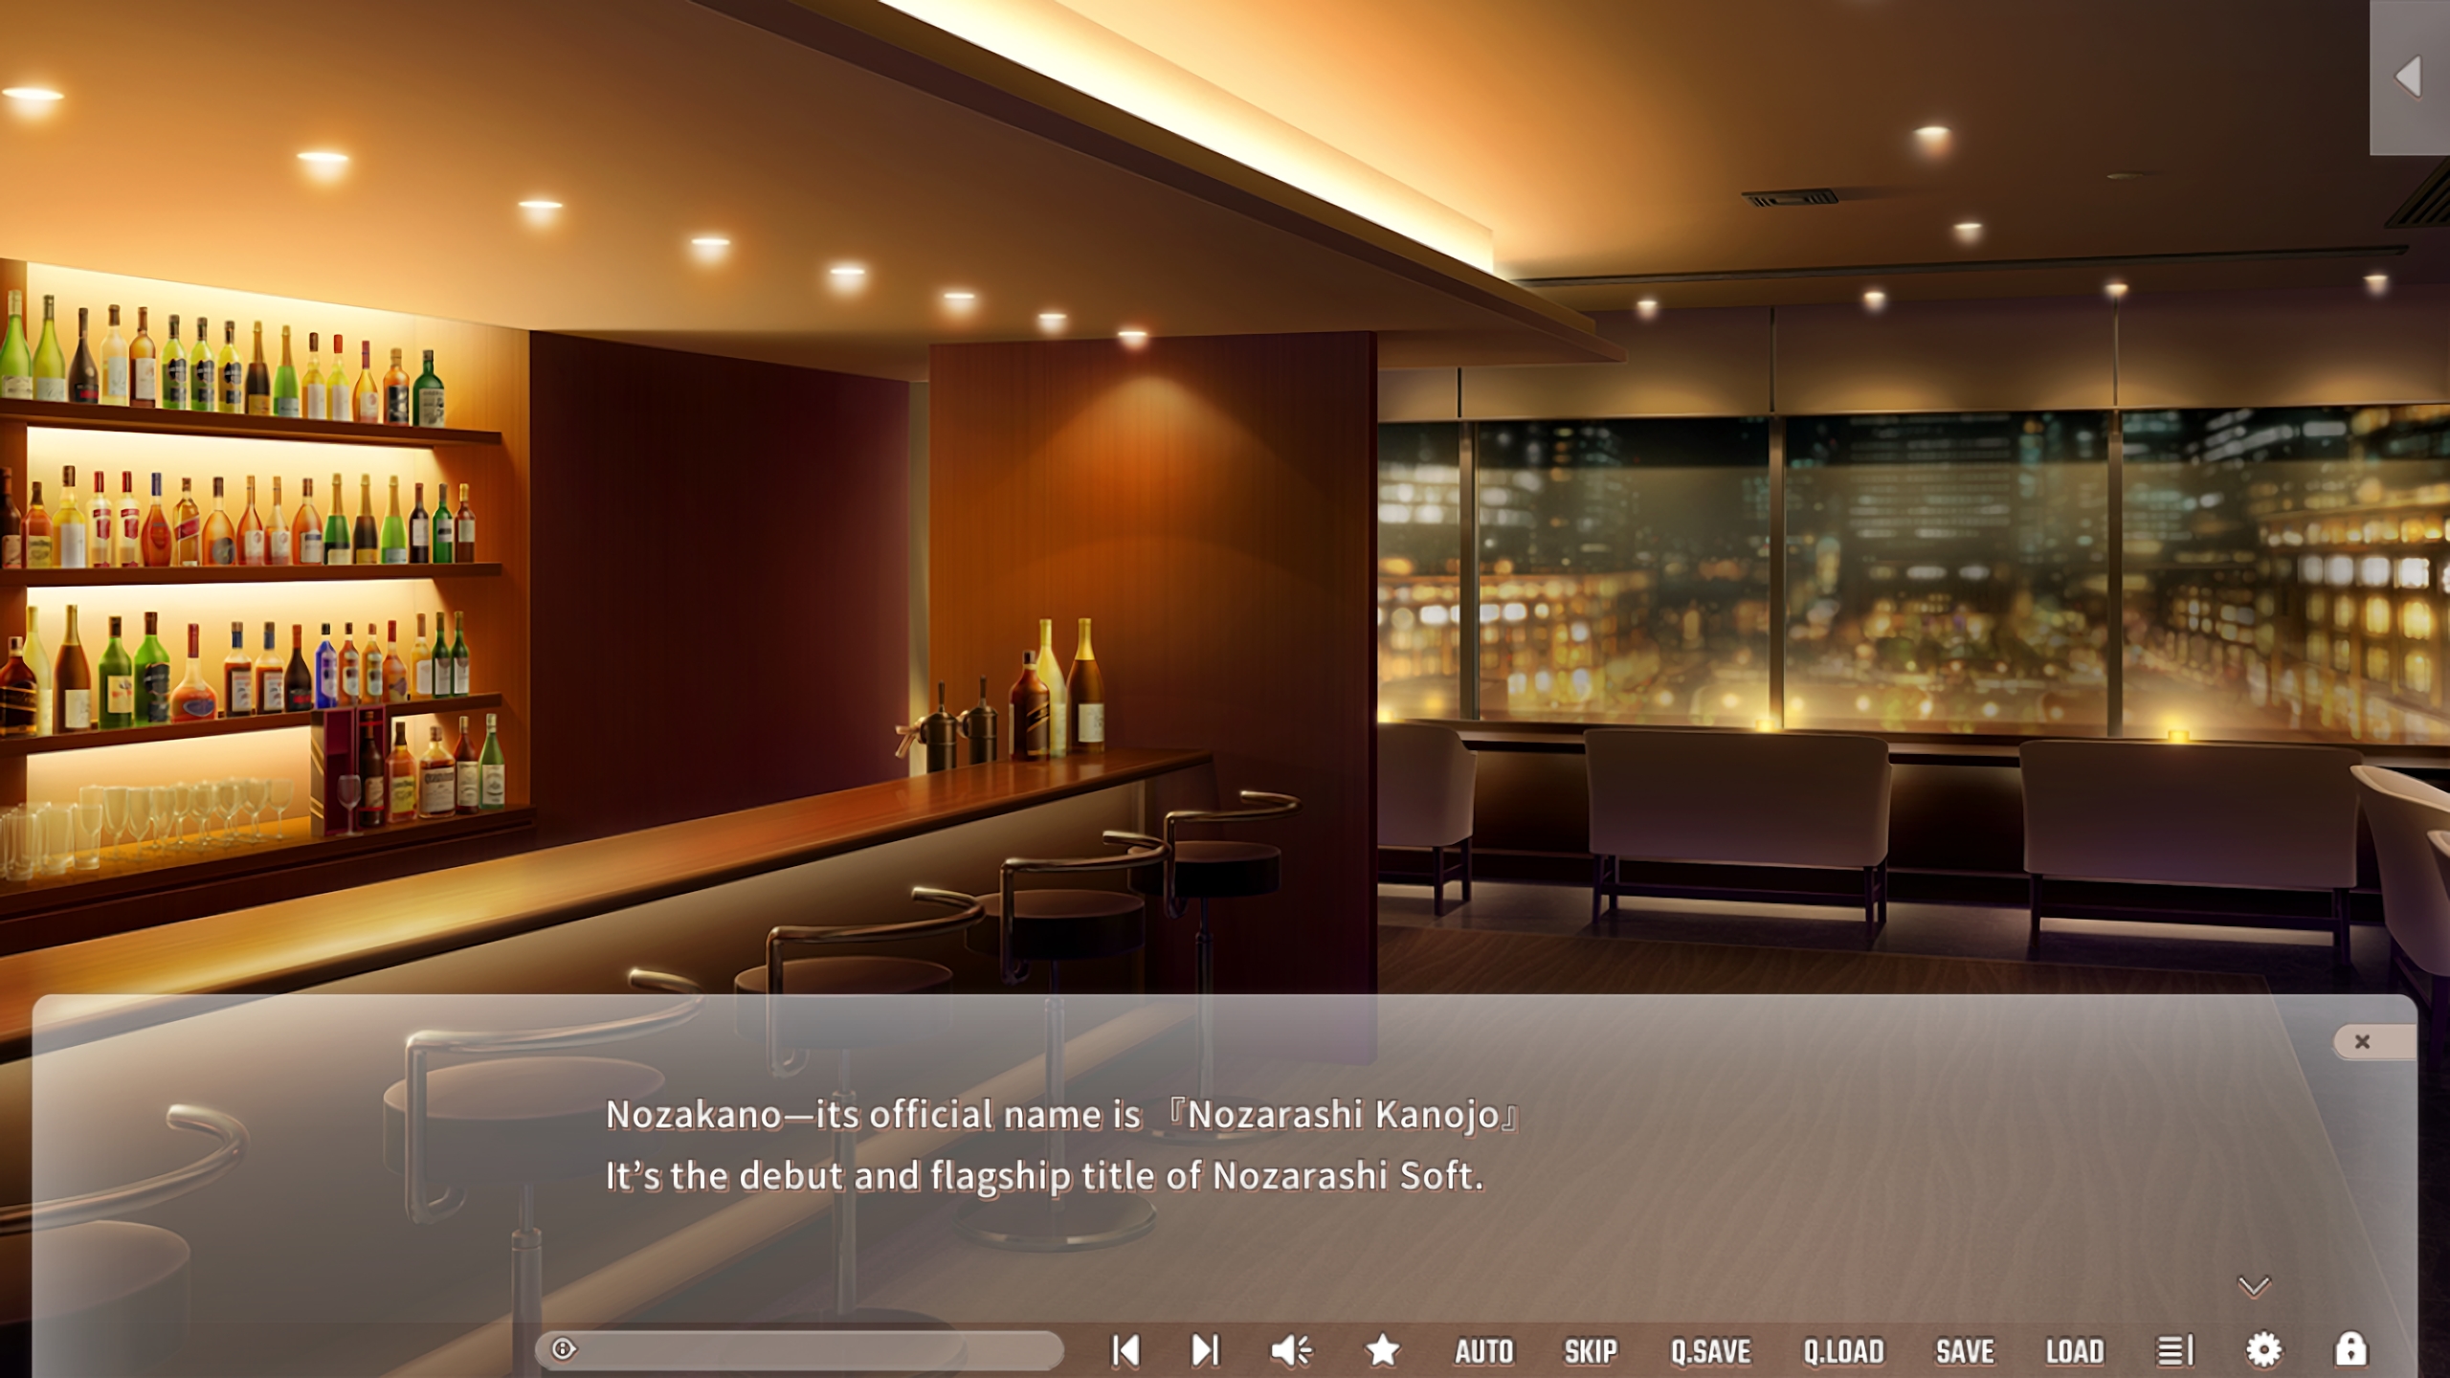This screenshot has height=1378, width=2450.
Task: Jump to the next scene
Action: pyautogui.click(x=1205, y=1350)
